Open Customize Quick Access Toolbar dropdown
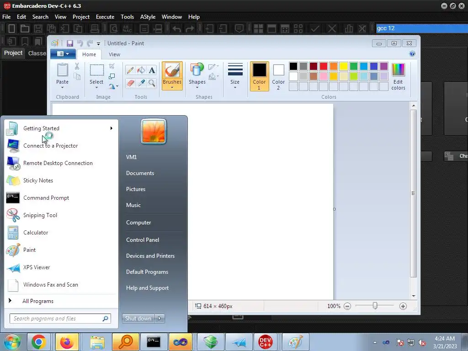The height and width of the screenshot is (351, 468). tap(98, 44)
